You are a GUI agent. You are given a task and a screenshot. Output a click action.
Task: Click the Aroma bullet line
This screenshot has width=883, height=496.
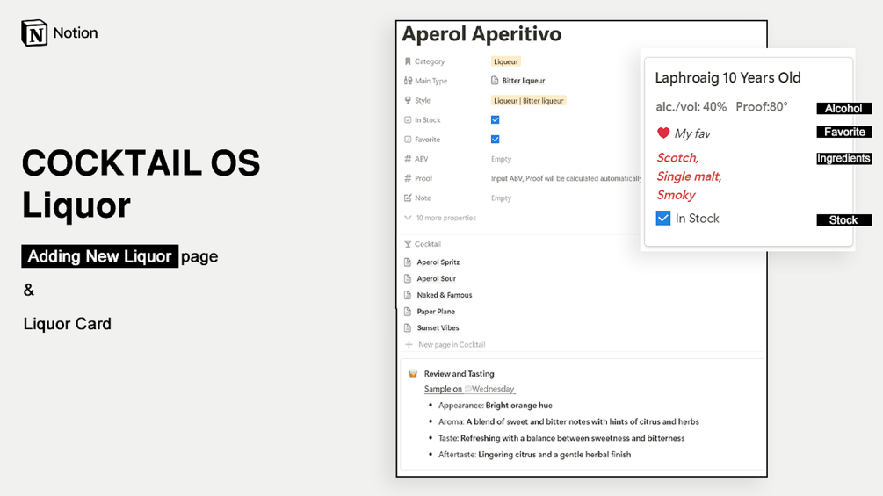point(568,421)
